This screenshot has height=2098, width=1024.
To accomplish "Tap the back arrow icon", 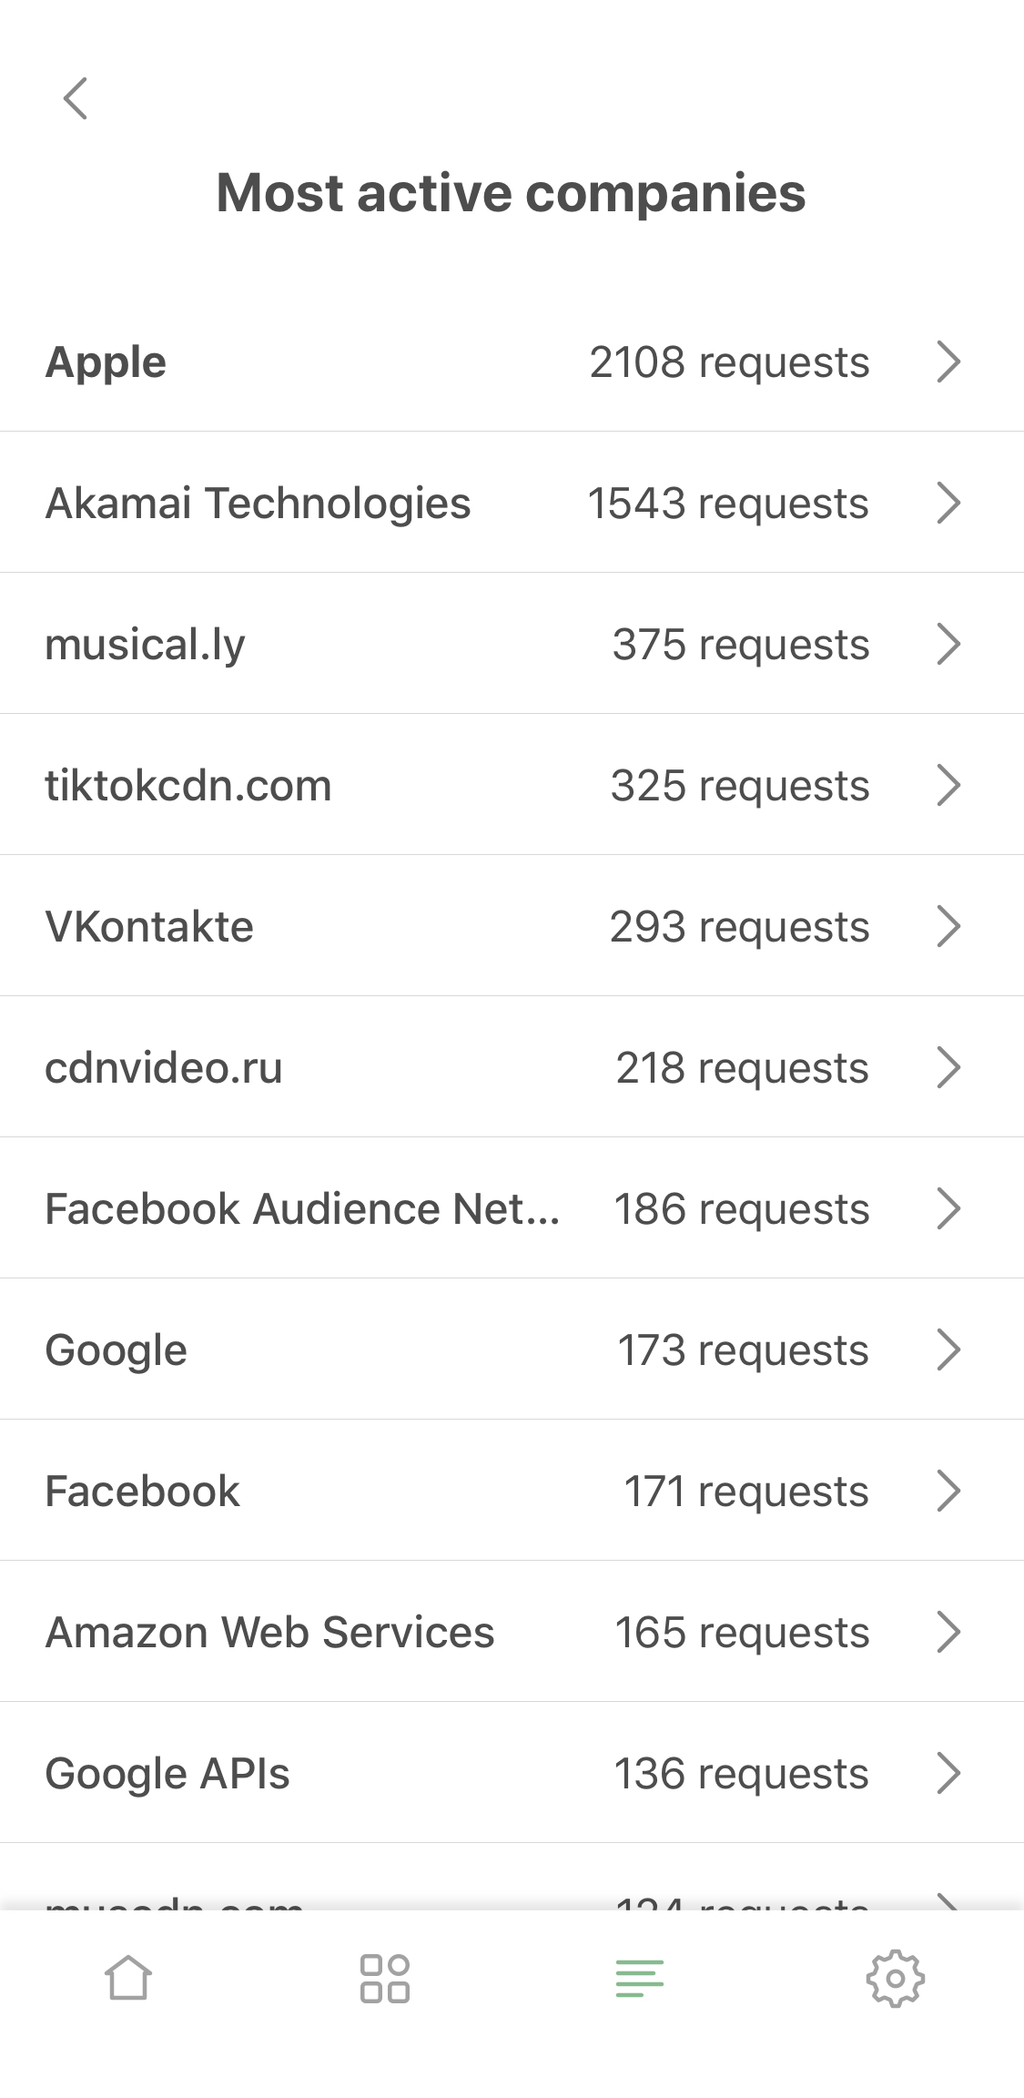I will 76,98.
